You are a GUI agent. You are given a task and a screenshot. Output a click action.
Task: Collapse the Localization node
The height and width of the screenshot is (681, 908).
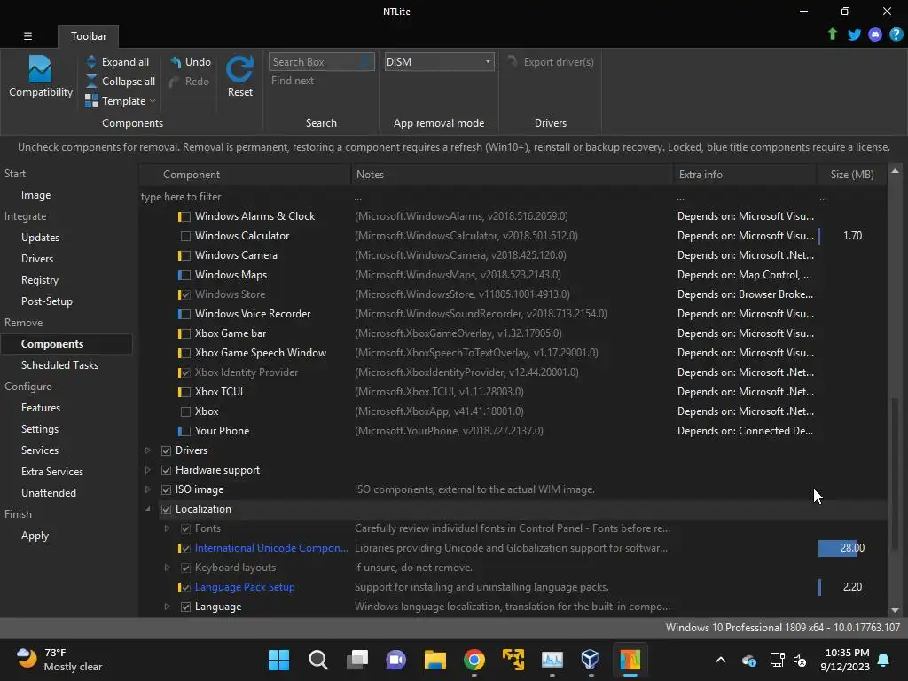[148, 509]
